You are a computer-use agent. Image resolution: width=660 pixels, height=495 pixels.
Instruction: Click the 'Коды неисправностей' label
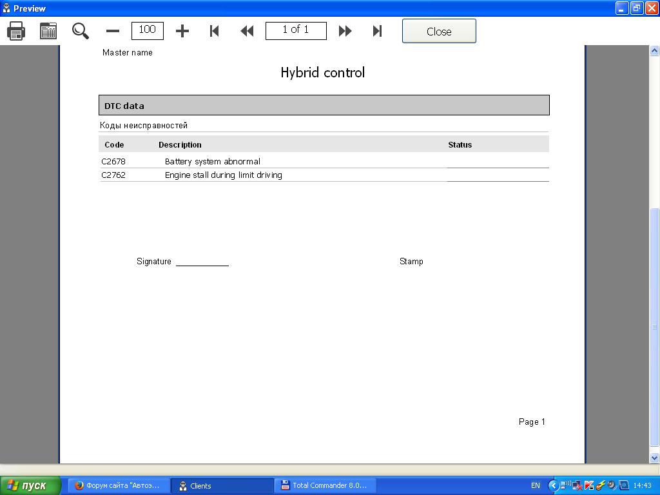[x=144, y=126]
